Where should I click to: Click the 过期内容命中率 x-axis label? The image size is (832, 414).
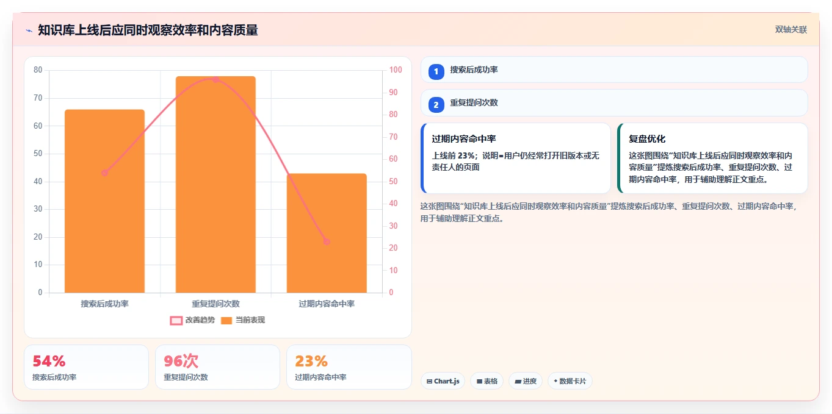(327, 304)
